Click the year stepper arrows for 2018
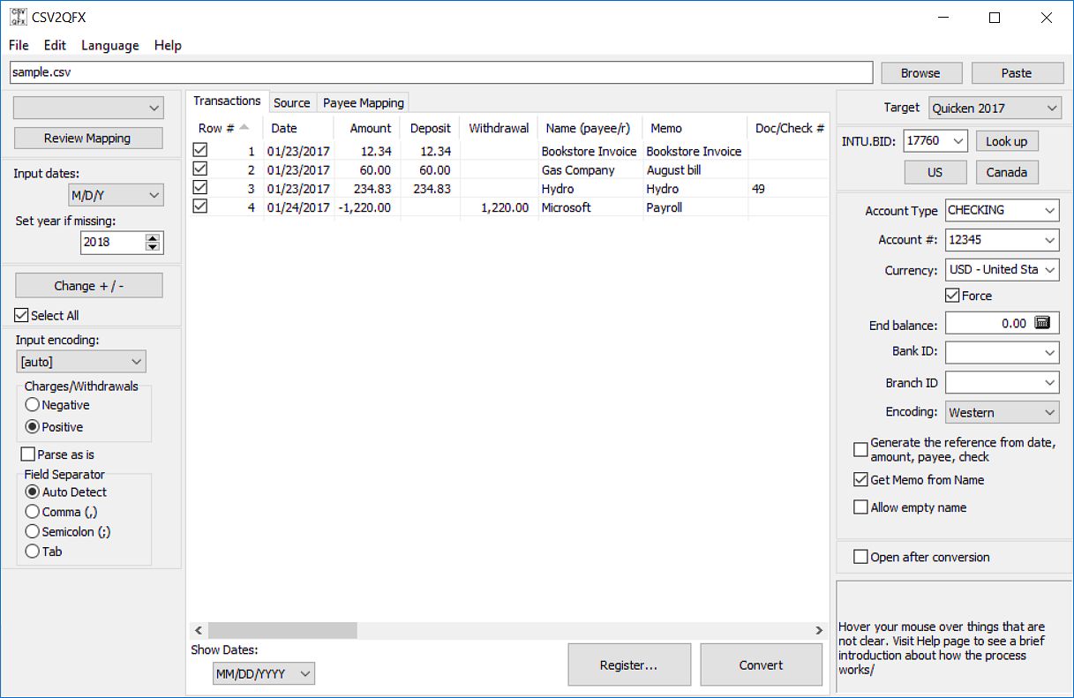 click(x=153, y=242)
